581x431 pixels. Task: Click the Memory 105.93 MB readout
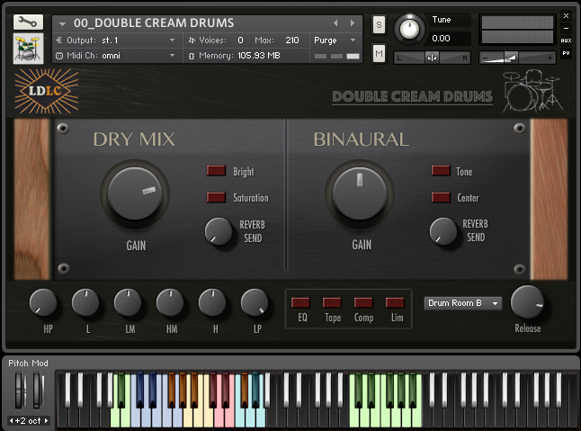pyautogui.click(x=259, y=56)
